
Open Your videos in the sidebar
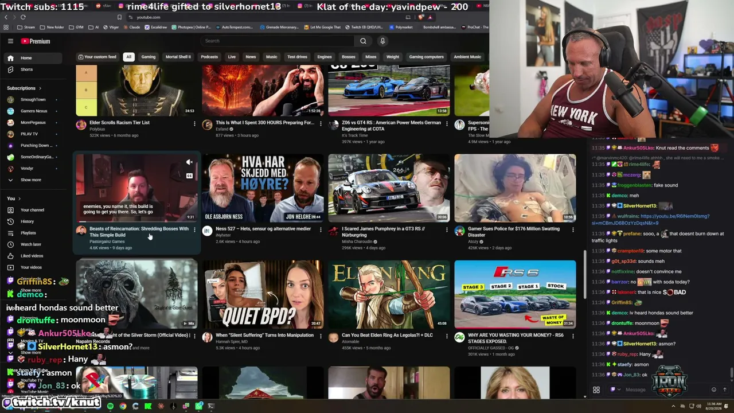[33, 267]
